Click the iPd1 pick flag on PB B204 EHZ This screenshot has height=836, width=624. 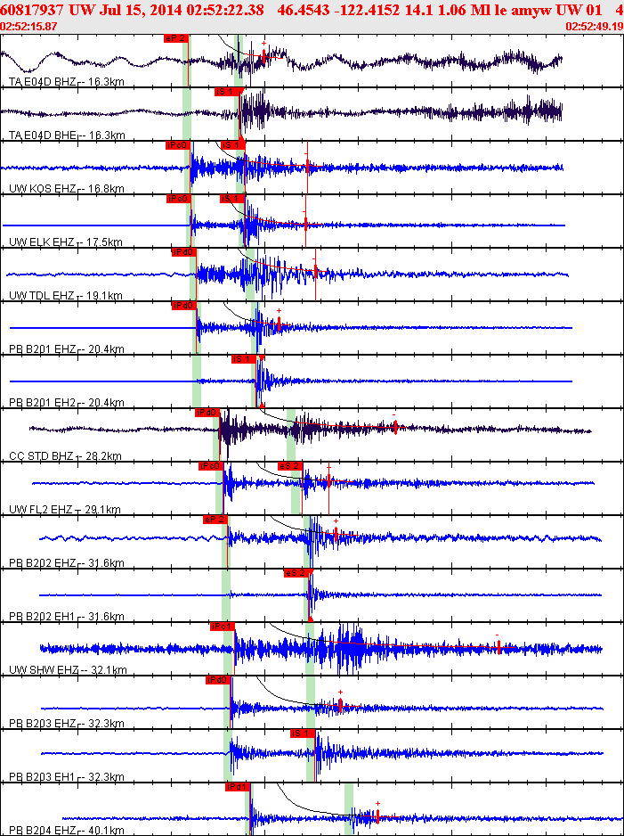pos(238,787)
